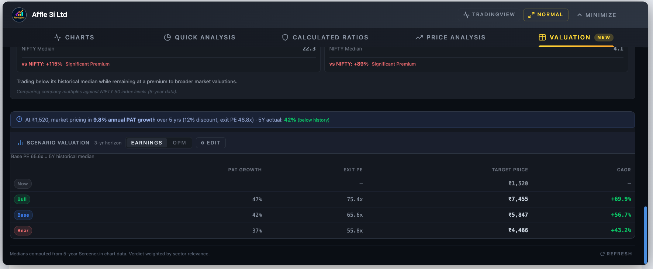Image resolution: width=653 pixels, height=269 pixels.
Task: Click Bear target price ₹4,466
Action: pos(518,230)
